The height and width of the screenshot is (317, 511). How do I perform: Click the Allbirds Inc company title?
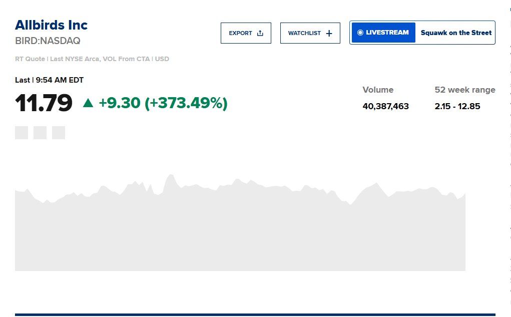click(51, 25)
